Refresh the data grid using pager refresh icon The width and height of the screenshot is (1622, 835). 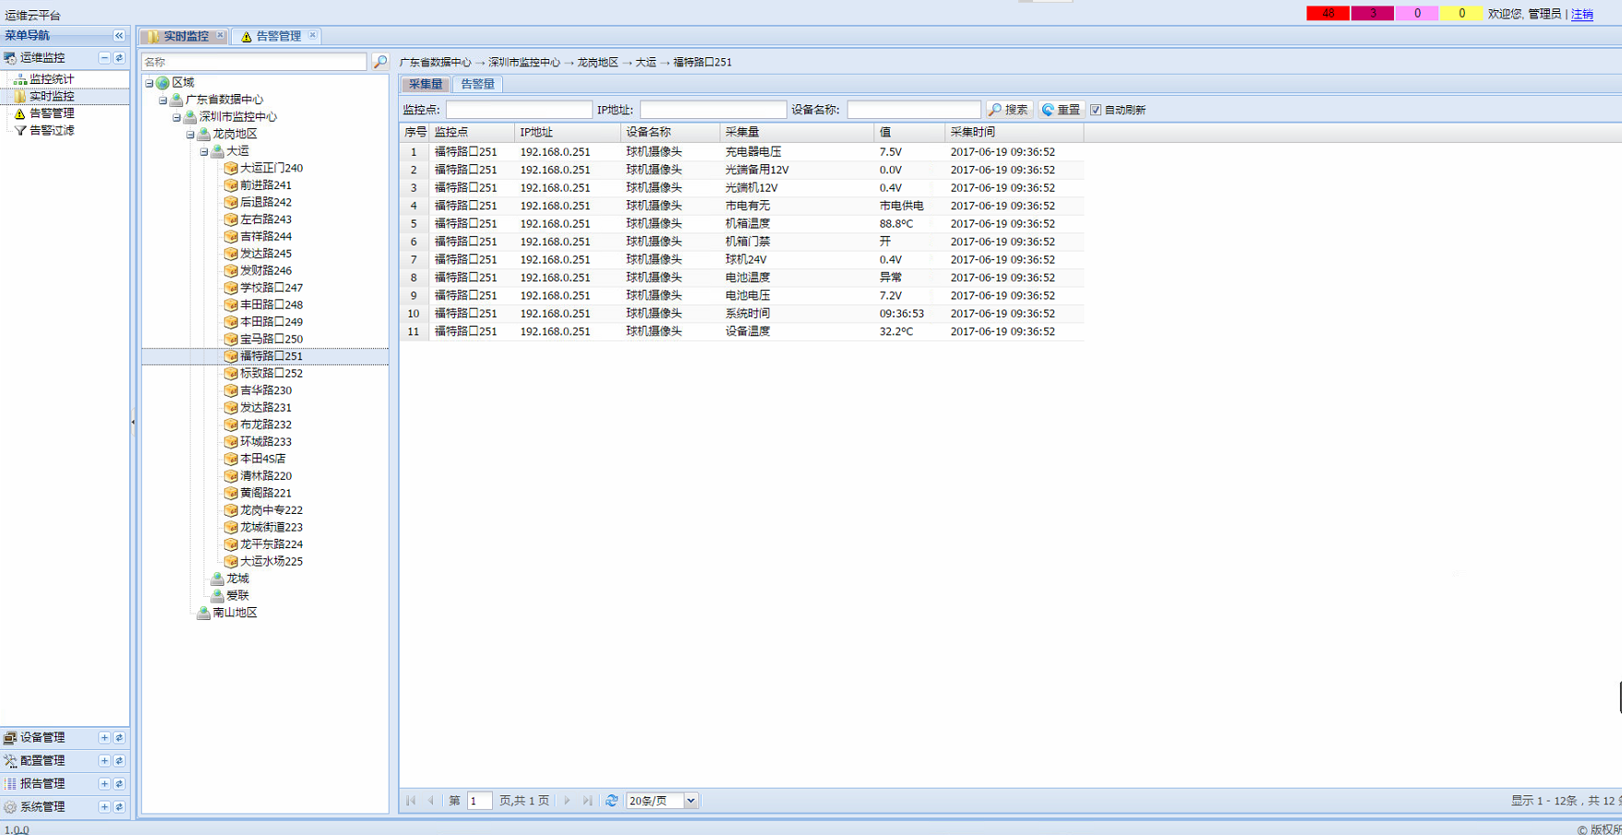point(611,801)
